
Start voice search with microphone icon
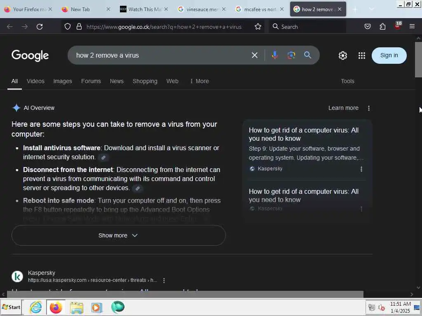(x=274, y=55)
